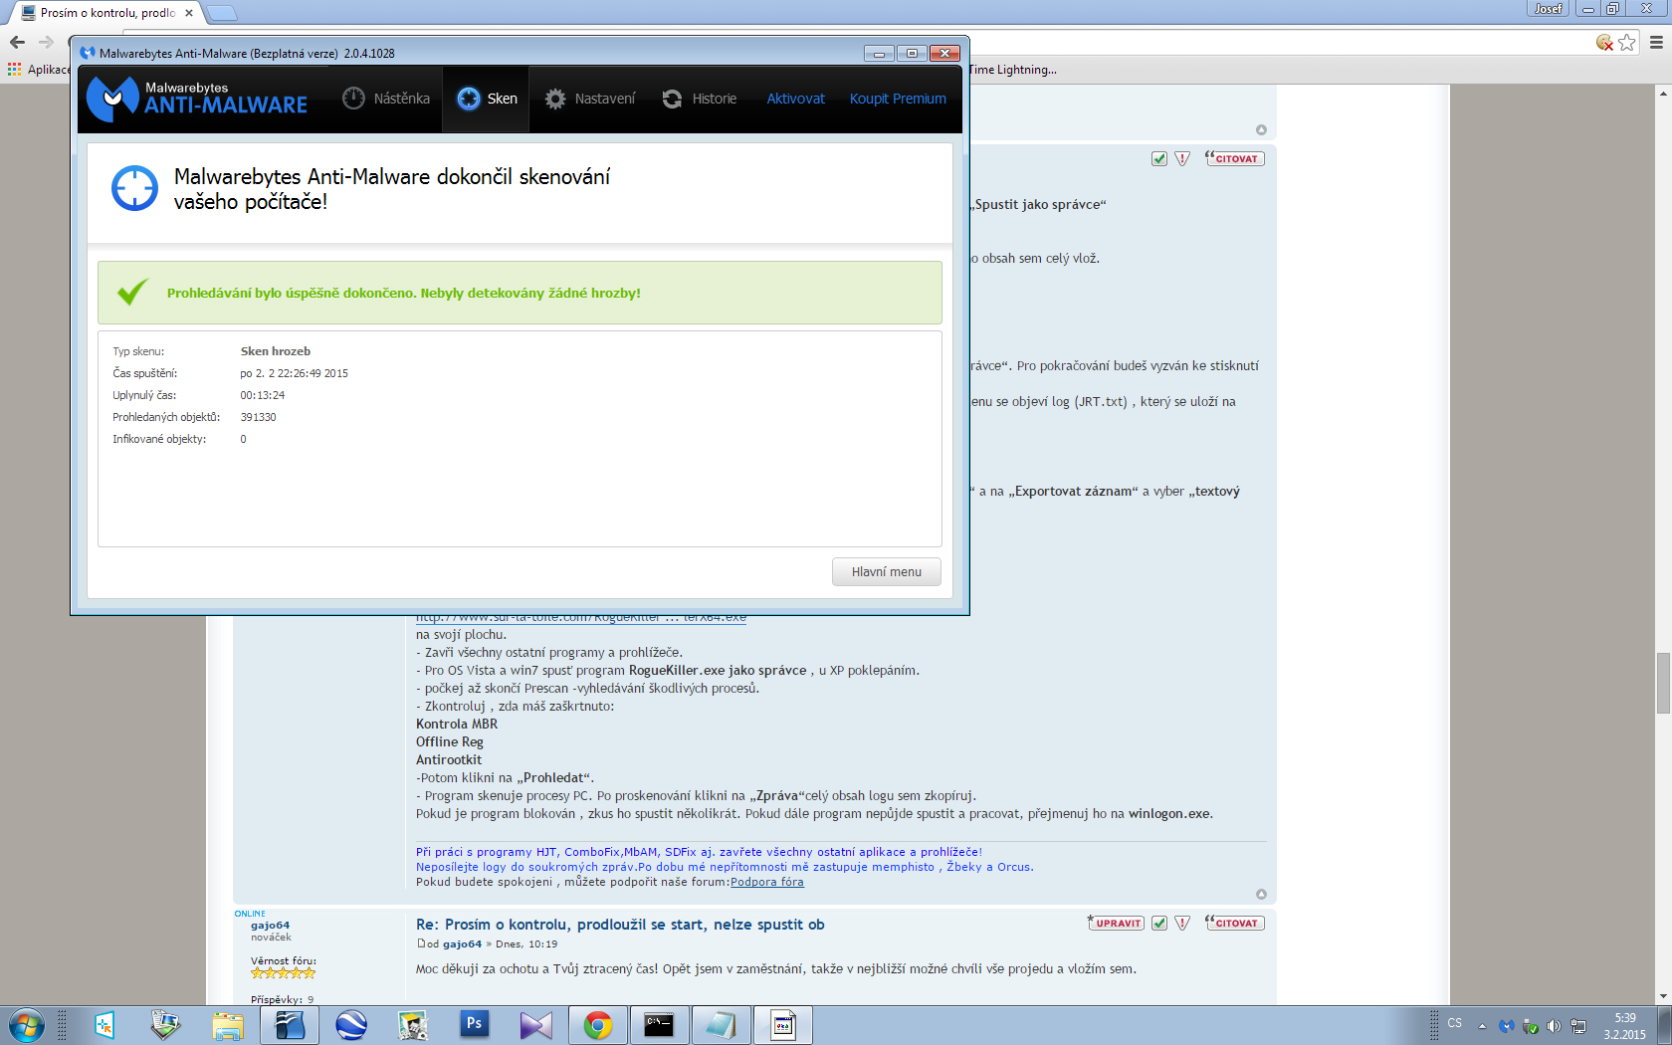This screenshot has width=1672, height=1045.
Task: Open the volume control in the tray
Action: click(1555, 1026)
